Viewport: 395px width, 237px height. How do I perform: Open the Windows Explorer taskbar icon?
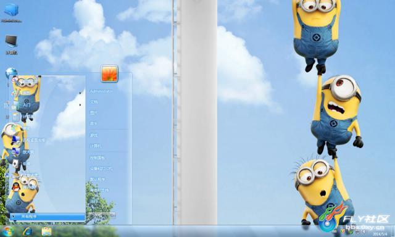[46, 231]
